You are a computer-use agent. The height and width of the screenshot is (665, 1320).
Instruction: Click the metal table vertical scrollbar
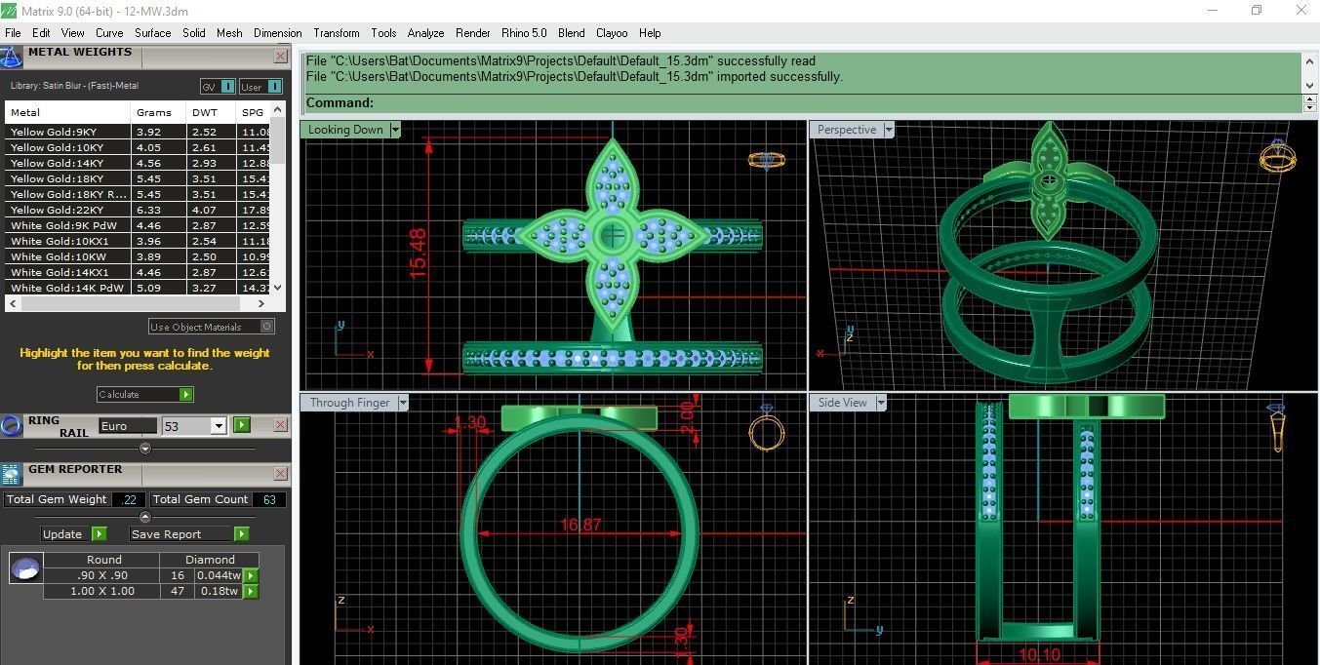(278, 201)
